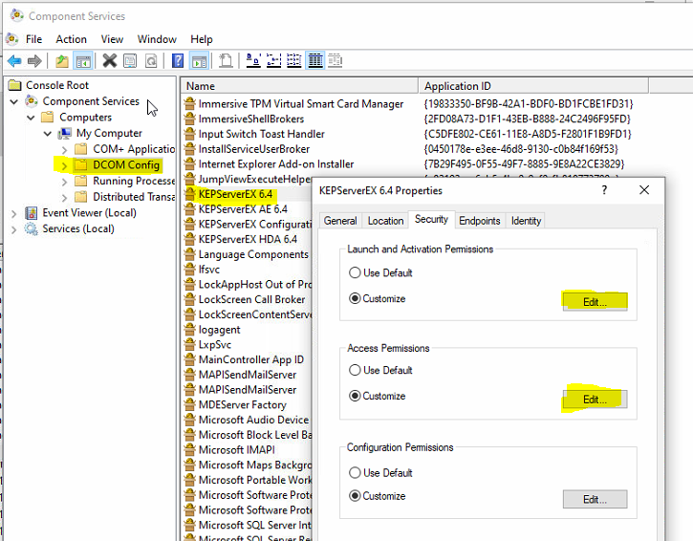Switch to the Endpoints tab
Image resolution: width=693 pixels, height=541 pixels.
(480, 221)
